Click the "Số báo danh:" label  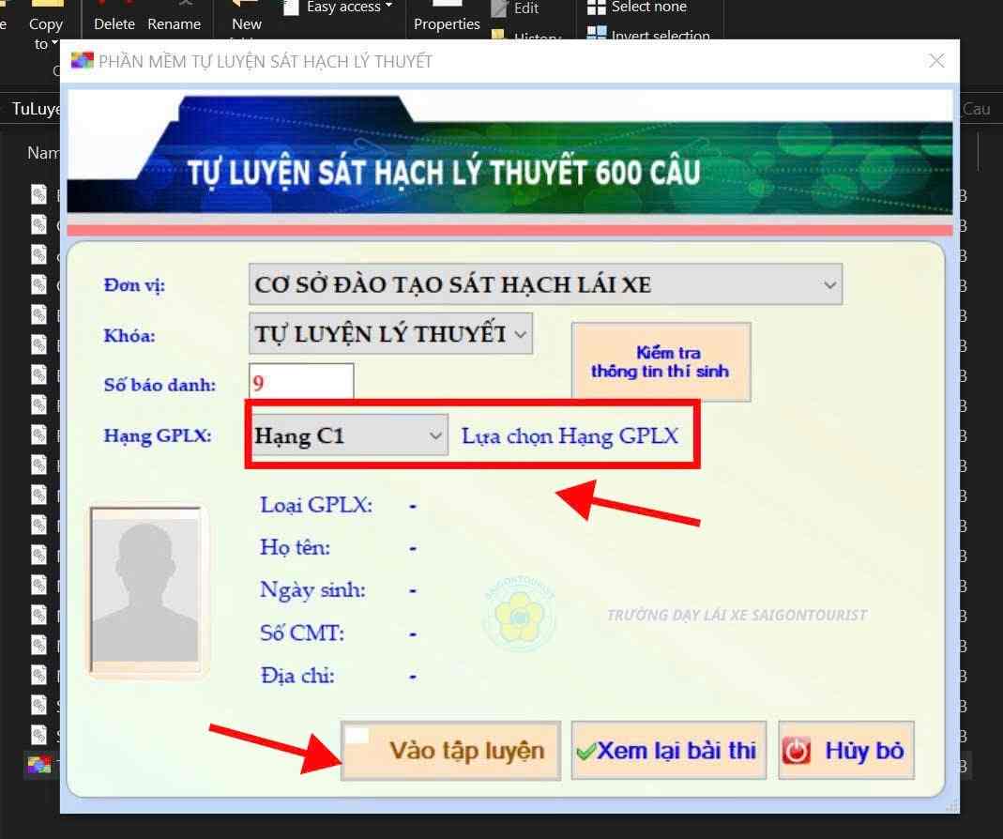pyautogui.click(x=160, y=385)
